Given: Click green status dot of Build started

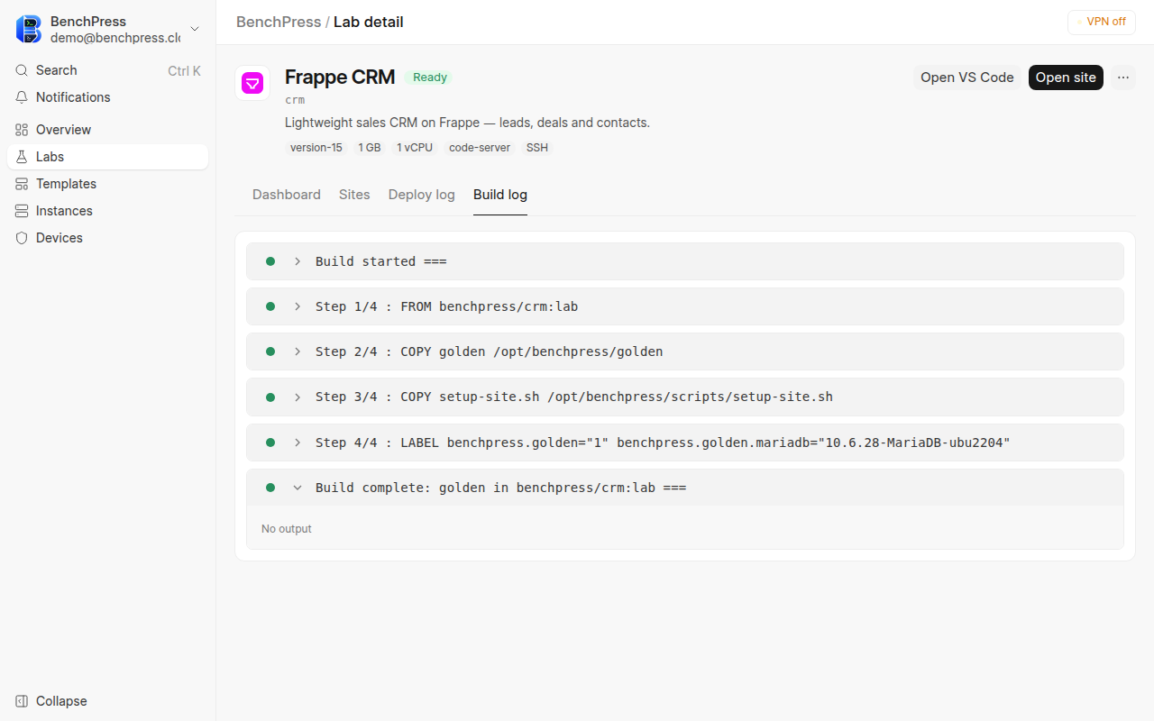Looking at the screenshot, I should point(270,261).
